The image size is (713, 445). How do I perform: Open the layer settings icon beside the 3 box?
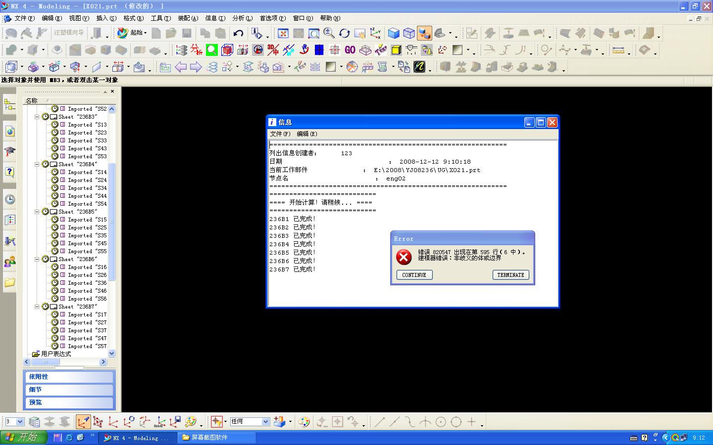(x=34, y=422)
